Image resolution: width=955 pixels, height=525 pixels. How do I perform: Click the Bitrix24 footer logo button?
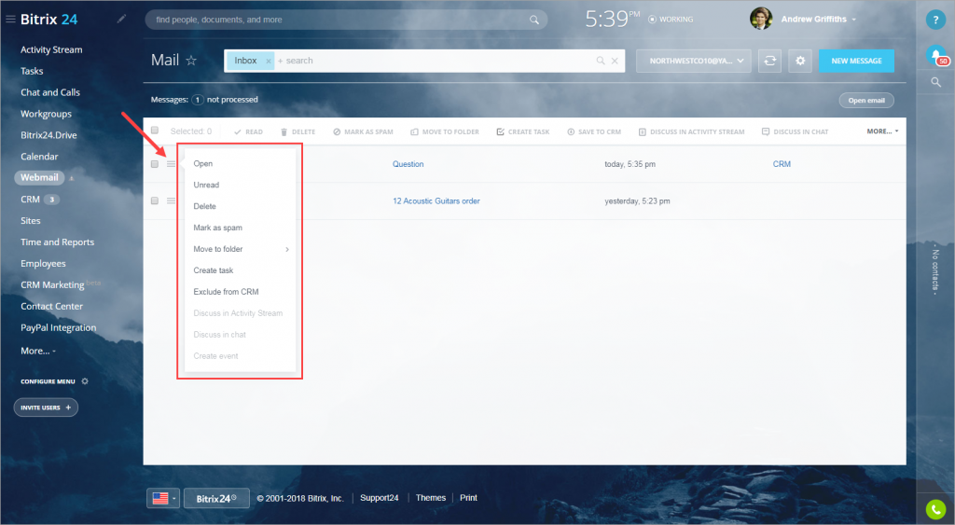[x=216, y=498]
